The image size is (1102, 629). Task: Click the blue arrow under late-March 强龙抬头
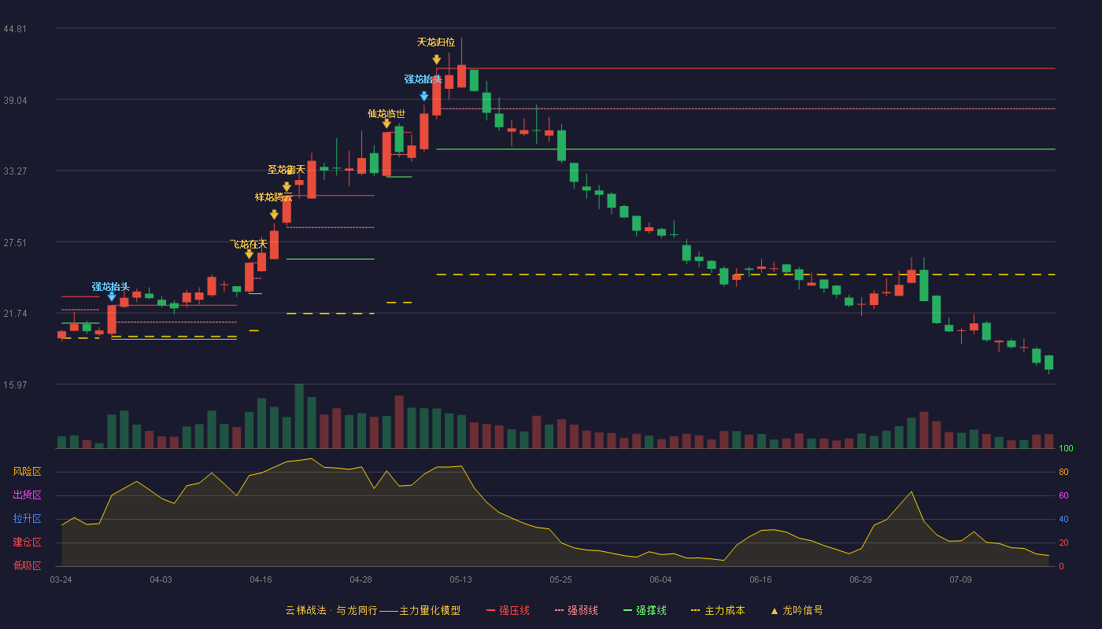point(111,296)
